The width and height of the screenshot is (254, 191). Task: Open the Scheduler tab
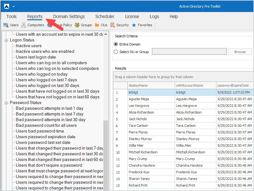point(105,16)
